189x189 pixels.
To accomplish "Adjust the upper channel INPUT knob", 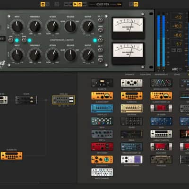I will pos(17,26).
